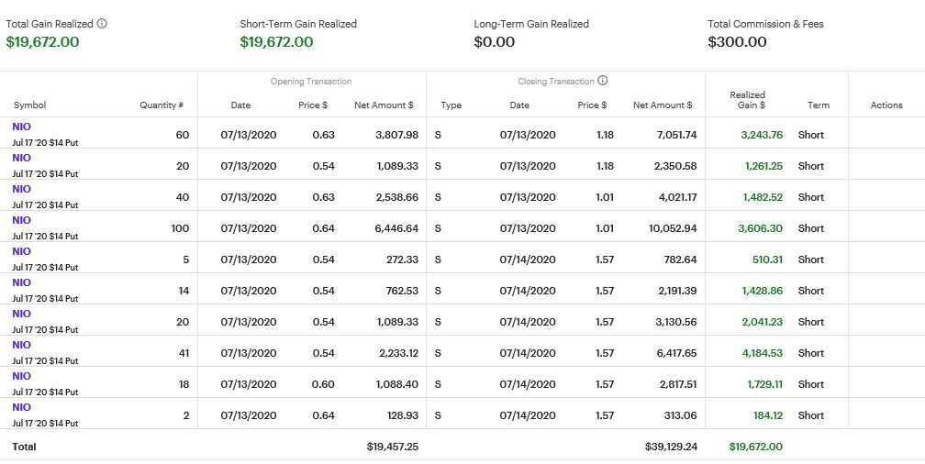
Task: Open NIO link in the 2-quantity row
Action: click(21, 408)
